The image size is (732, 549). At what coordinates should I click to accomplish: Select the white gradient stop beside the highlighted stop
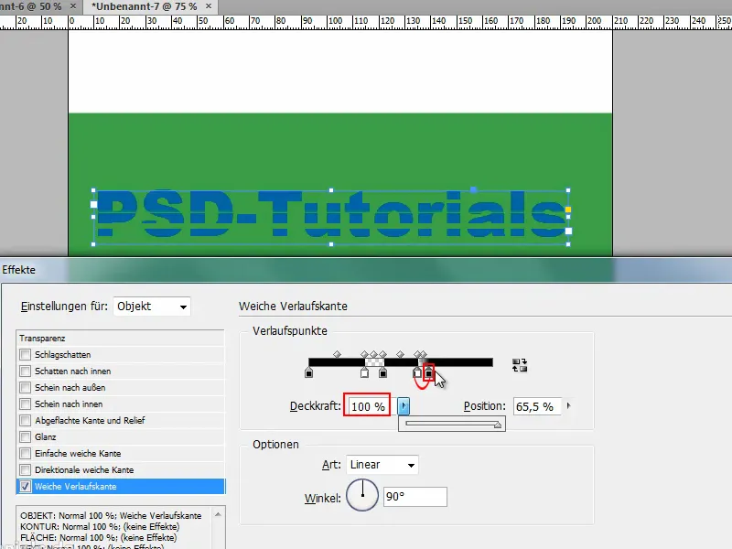pyautogui.click(x=417, y=373)
